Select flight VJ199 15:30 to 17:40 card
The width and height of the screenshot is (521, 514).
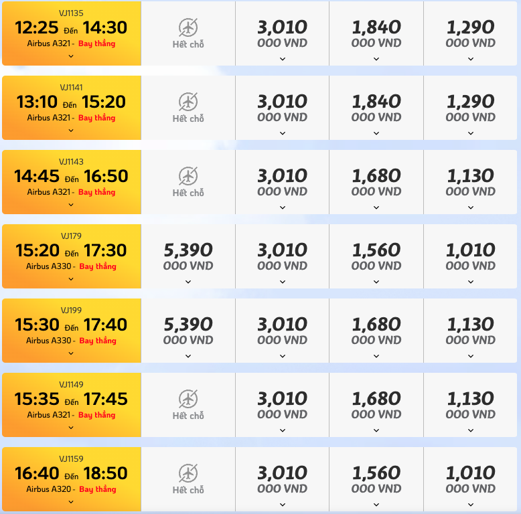72,331
